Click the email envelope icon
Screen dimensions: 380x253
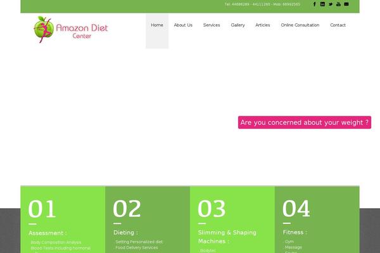click(x=346, y=4)
